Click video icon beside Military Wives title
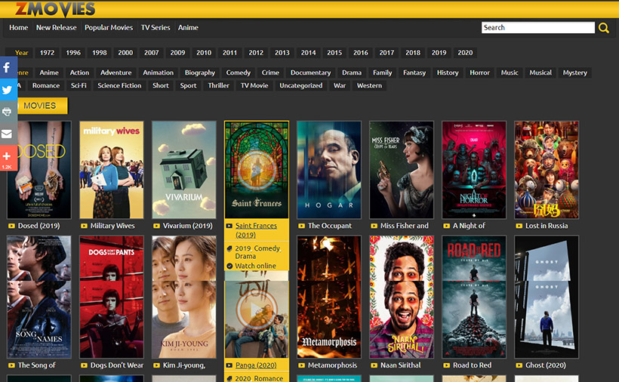This screenshot has height=382, width=619. pos(84,226)
